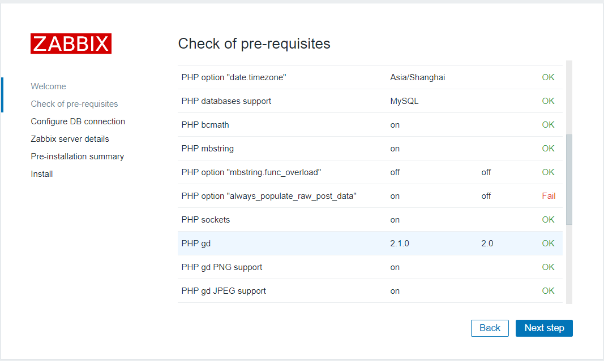Open Configure DB connection step
The height and width of the screenshot is (361, 604).
(x=78, y=121)
